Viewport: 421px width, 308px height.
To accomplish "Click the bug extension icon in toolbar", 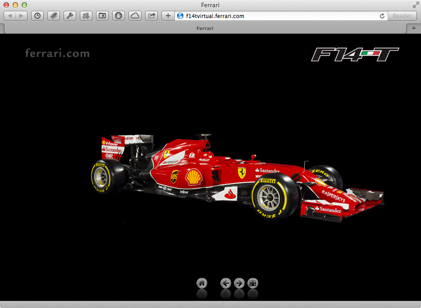I will (x=54, y=16).
